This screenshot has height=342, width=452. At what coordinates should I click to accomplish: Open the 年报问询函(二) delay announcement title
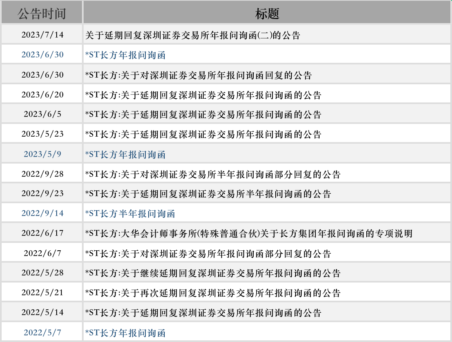click(192, 35)
